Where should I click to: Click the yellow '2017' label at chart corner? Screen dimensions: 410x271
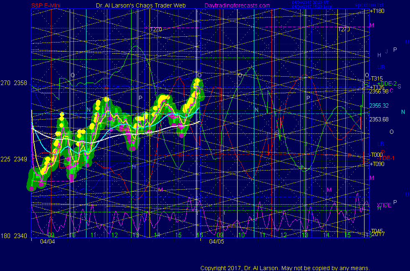pyautogui.click(x=378, y=234)
